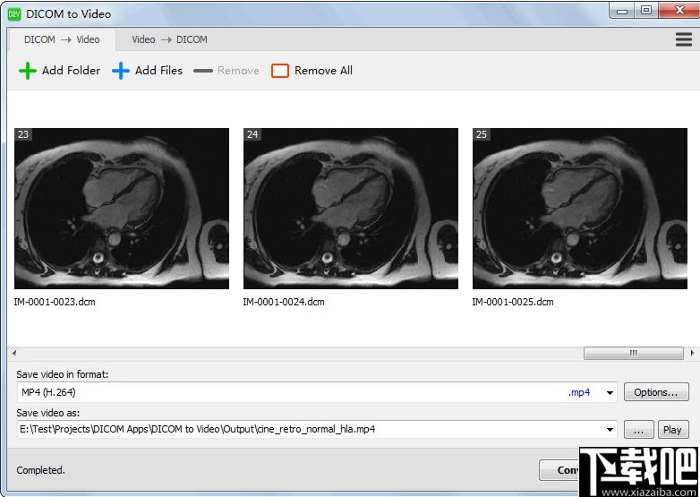Image resolution: width=700 pixels, height=497 pixels.
Task: Open the hamburger menu icon
Action: (684, 39)
